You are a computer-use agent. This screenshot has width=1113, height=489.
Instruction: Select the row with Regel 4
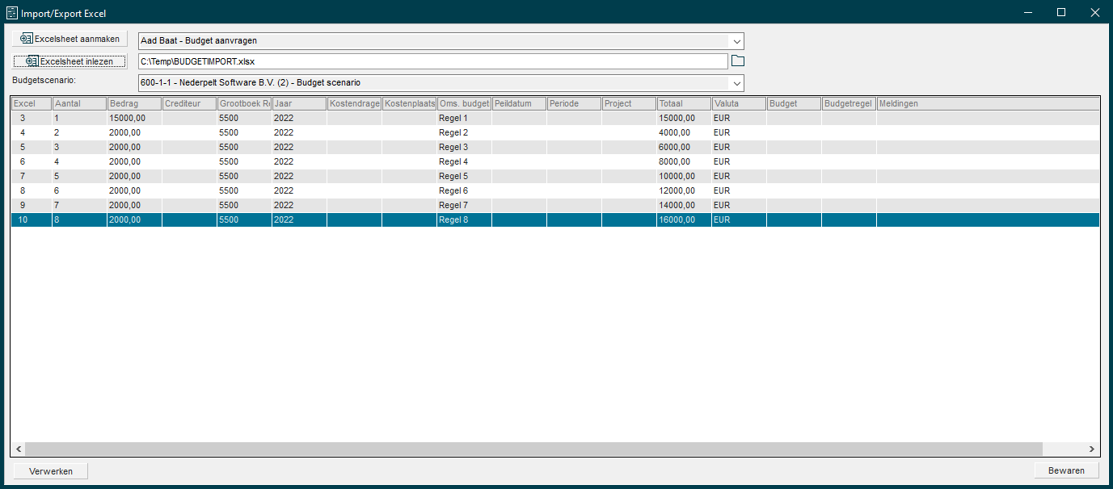(464, 161)
